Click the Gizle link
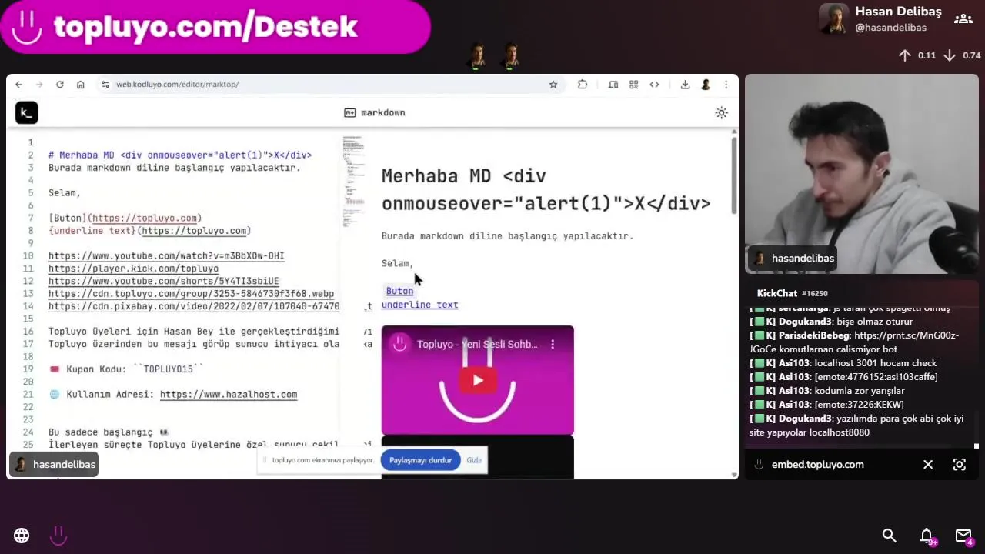The height and width of the screenshot is (554, 985). [x=474, y=460]
